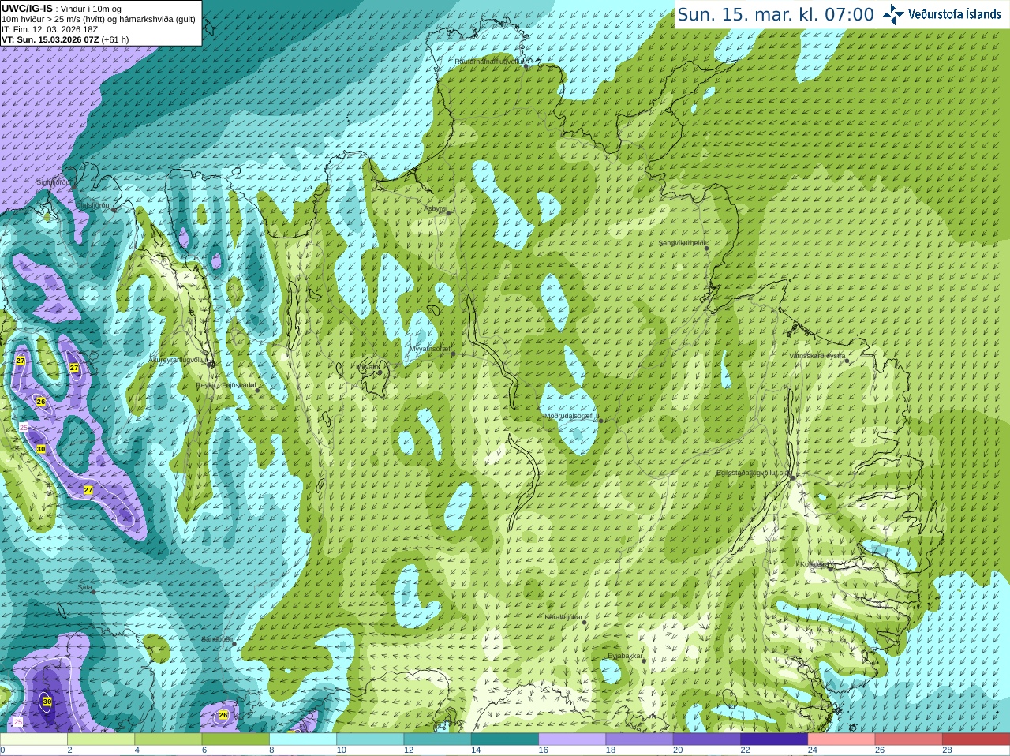This screenshot has width=1010, height=756.
Task: Select the VT: Sun. 15.03.2026 07Z line
Action: (x=65, y=39)
